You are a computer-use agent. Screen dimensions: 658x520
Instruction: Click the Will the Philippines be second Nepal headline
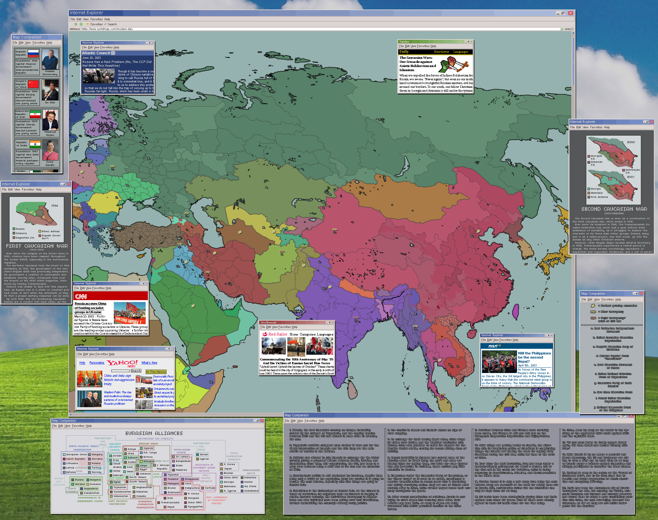point(534,357)
